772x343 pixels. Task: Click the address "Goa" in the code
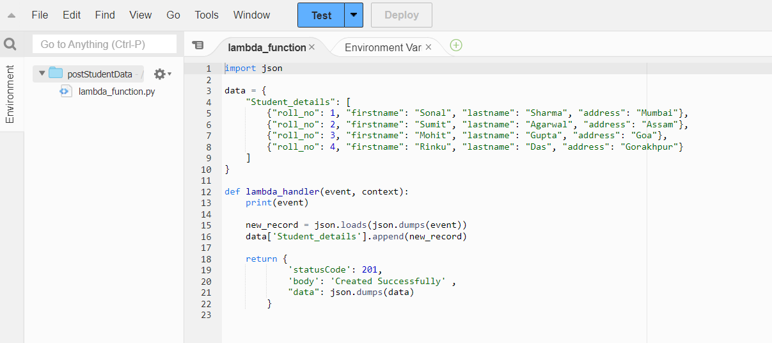[645, 136]
